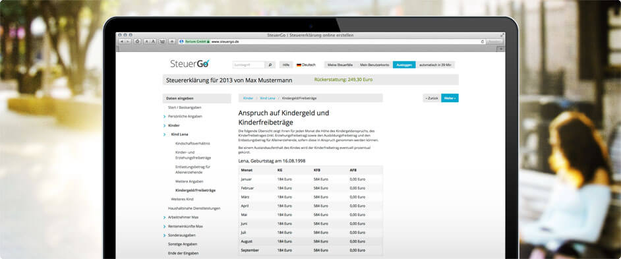Click the Suchbegriff search field
The height and width of the screenshot is (259, 621).
tap(249, 65)
